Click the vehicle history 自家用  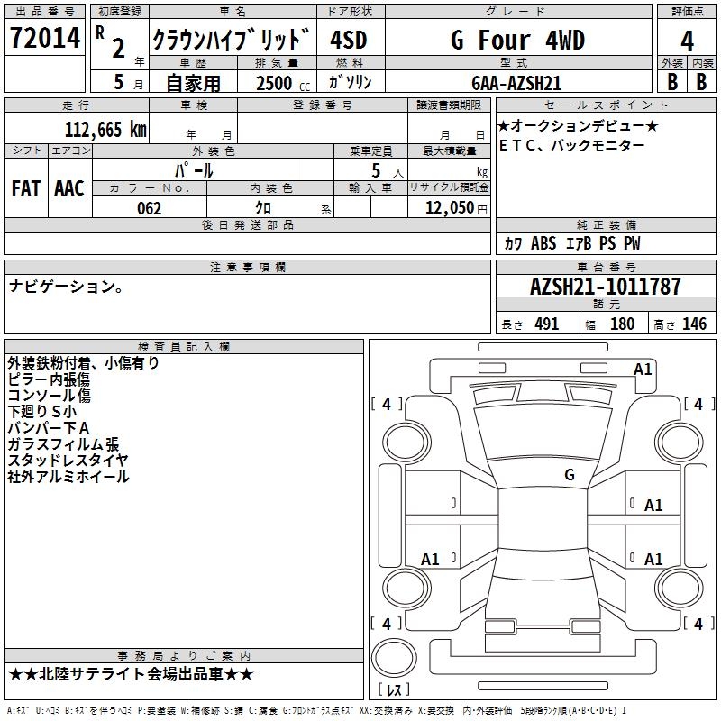point(193,83)
